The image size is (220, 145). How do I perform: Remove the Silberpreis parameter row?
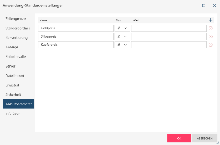pyautogui.click(x=210, y=37)
